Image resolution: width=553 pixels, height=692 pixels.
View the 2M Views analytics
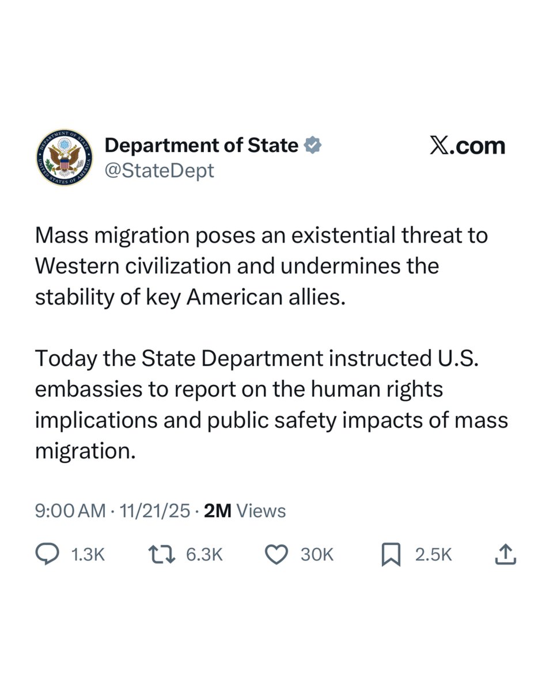[245, 510]
